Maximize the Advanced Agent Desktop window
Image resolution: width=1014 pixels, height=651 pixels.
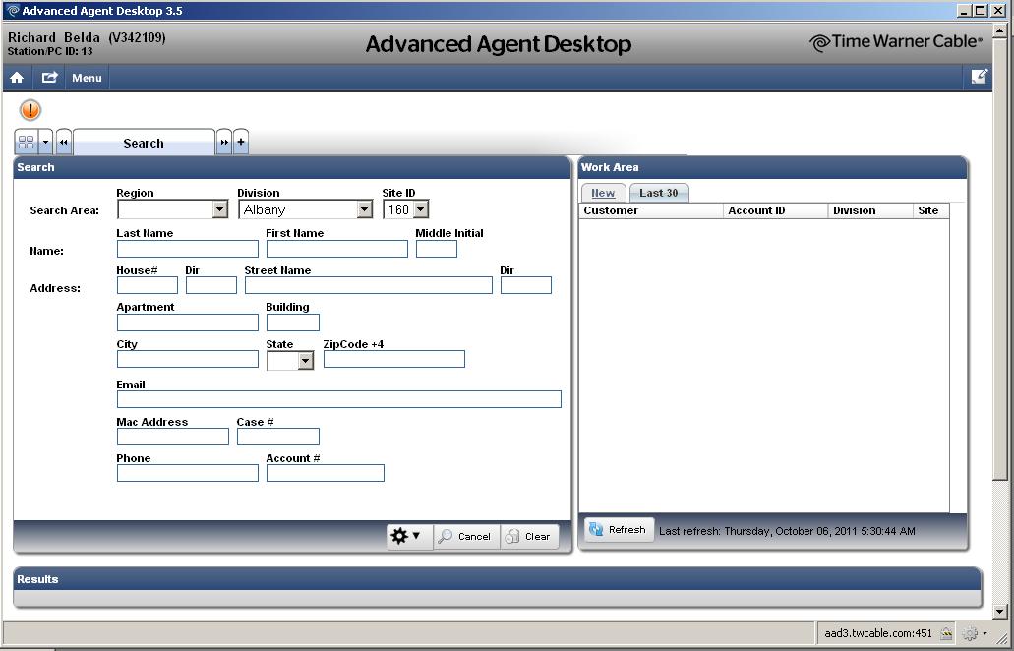click(x=981, y=11)
